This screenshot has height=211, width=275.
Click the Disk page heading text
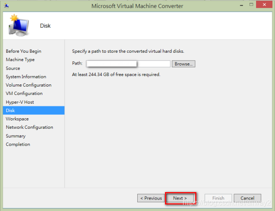(x=45, y=26)
